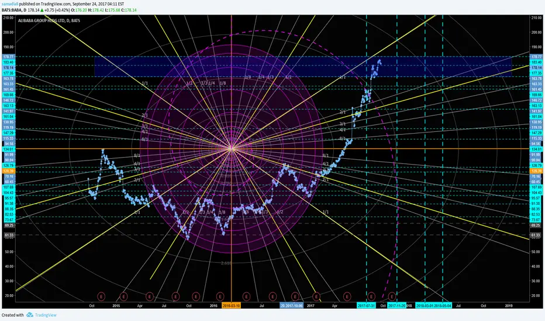Click the TradingView cloud logo icon

click(x=30, y=315)
